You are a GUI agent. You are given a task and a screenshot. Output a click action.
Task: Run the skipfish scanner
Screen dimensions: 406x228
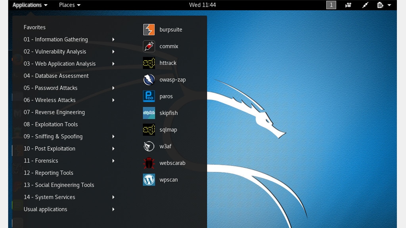pyautogui.click(x=168, y=113)
